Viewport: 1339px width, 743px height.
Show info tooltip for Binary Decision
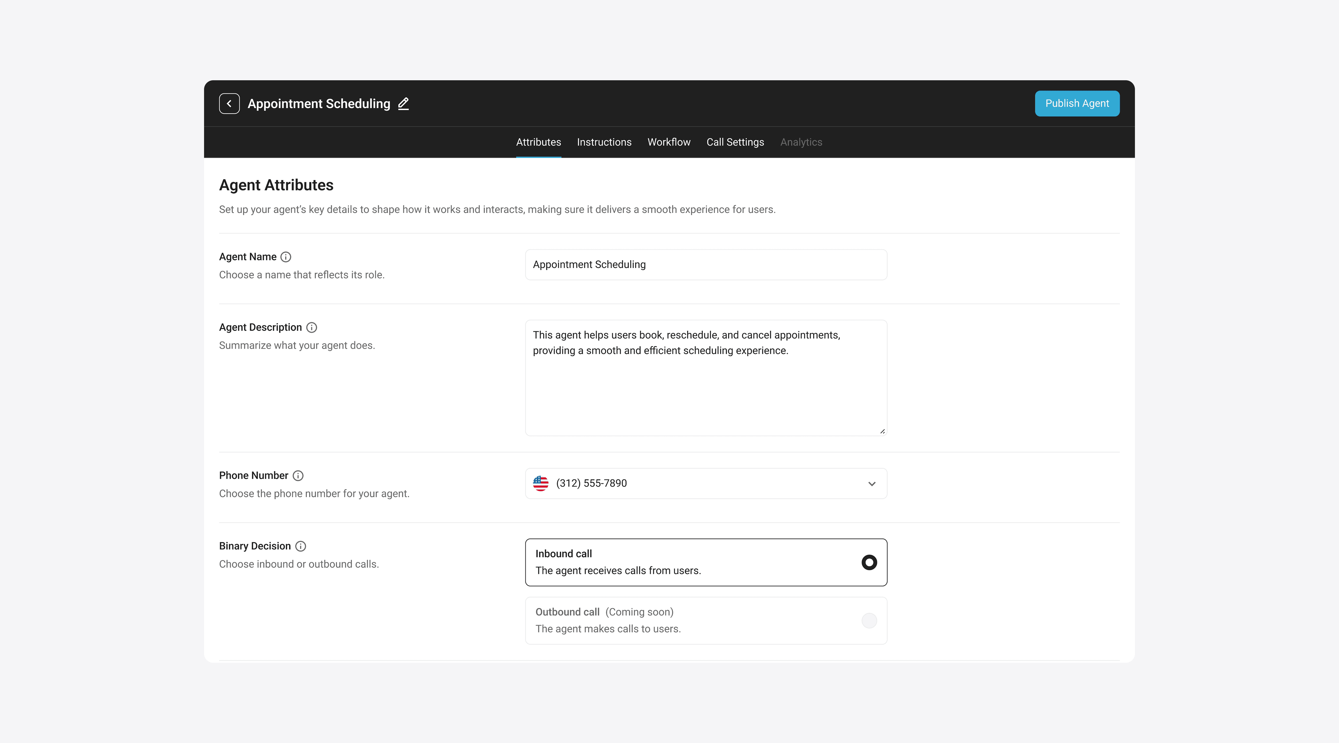click(300, 546)
